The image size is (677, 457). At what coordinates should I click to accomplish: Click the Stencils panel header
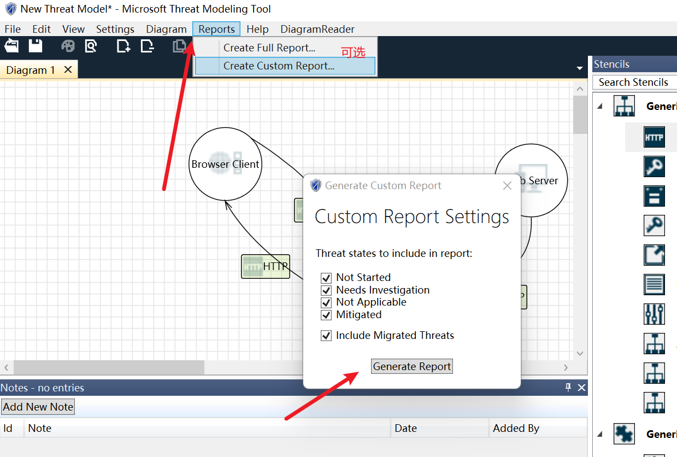[x=634, y=64]
